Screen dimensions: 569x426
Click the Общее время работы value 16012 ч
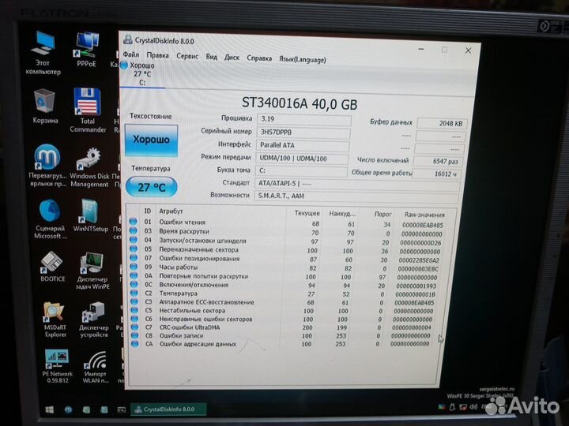click(x=436, y=174)
